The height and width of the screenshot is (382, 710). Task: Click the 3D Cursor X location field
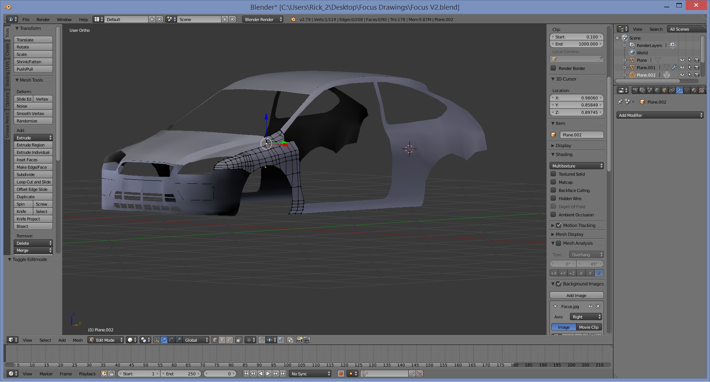[x=577, y=98]
